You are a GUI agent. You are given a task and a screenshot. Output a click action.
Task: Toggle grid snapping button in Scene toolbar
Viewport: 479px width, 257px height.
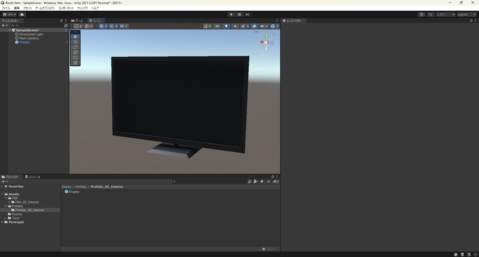pyautogui.click(x=111, y=26)
